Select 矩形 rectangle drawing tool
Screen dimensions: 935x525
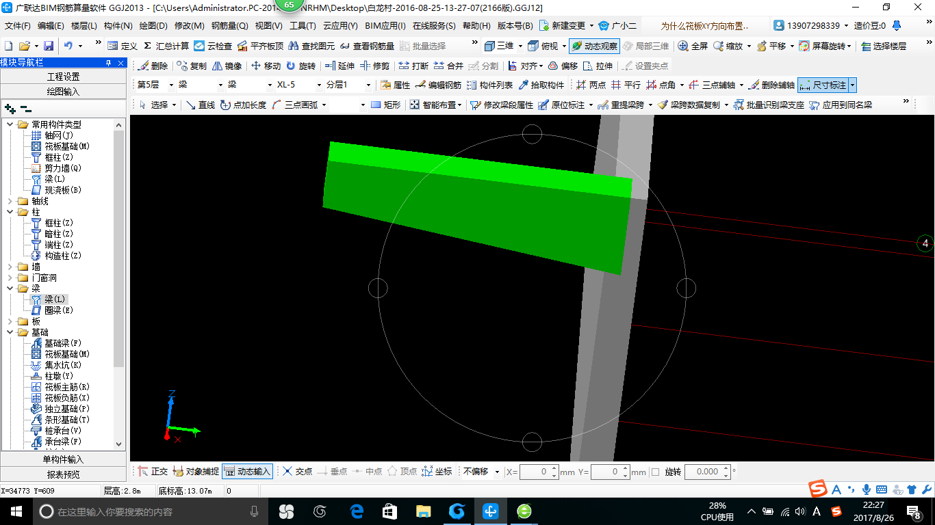pos(385,105)
